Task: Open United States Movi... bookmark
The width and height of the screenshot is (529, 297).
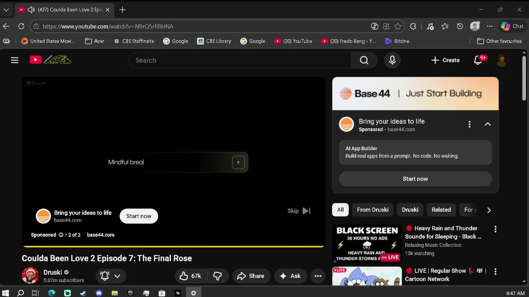Action: coord(48,41)
